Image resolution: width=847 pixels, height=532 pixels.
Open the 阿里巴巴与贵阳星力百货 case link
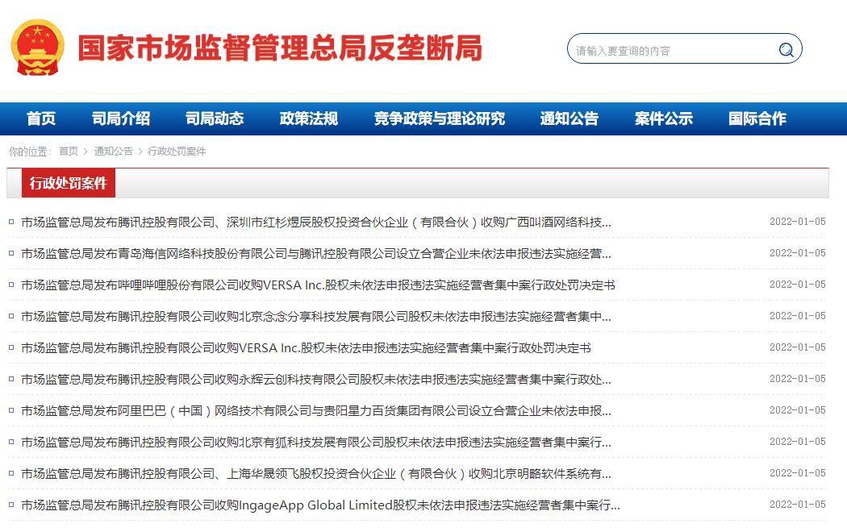[x=316, y=410]
